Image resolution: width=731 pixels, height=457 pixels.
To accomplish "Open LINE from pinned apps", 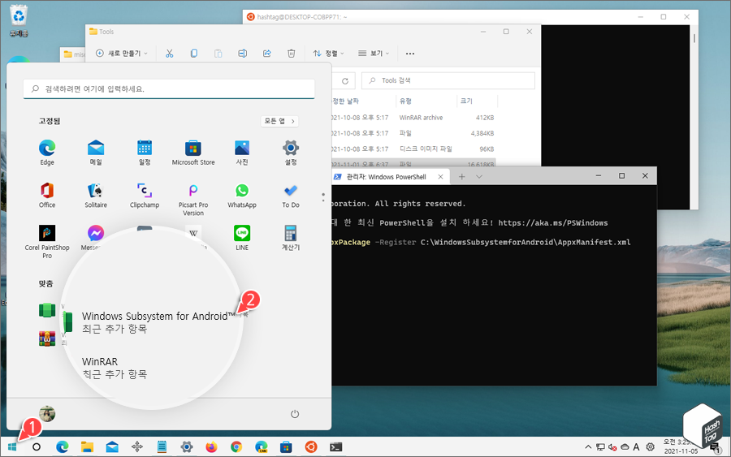I will click(242, 238).
